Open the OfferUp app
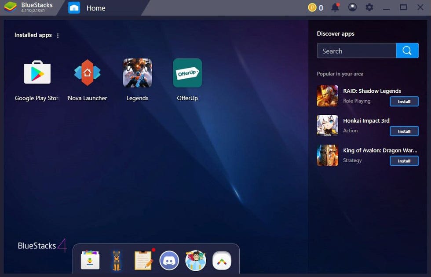431x277 pixels. coord(187,73)
